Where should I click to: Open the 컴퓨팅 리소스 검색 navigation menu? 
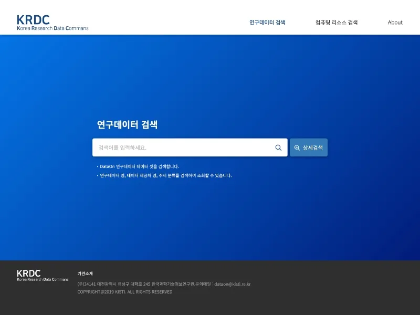coord(337,23)
